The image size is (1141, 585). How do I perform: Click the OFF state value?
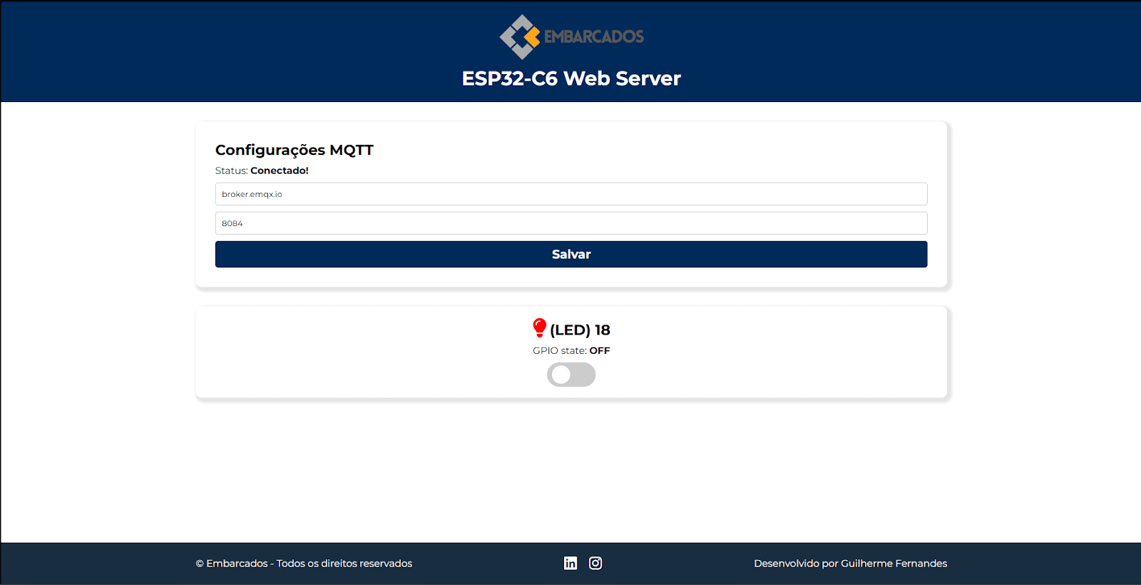[x=600, y=350]
